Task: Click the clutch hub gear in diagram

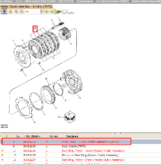Action: 64,34
